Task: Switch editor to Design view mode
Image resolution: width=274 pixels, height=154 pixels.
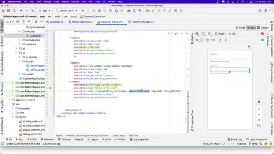Action: [x=263, y=27]
